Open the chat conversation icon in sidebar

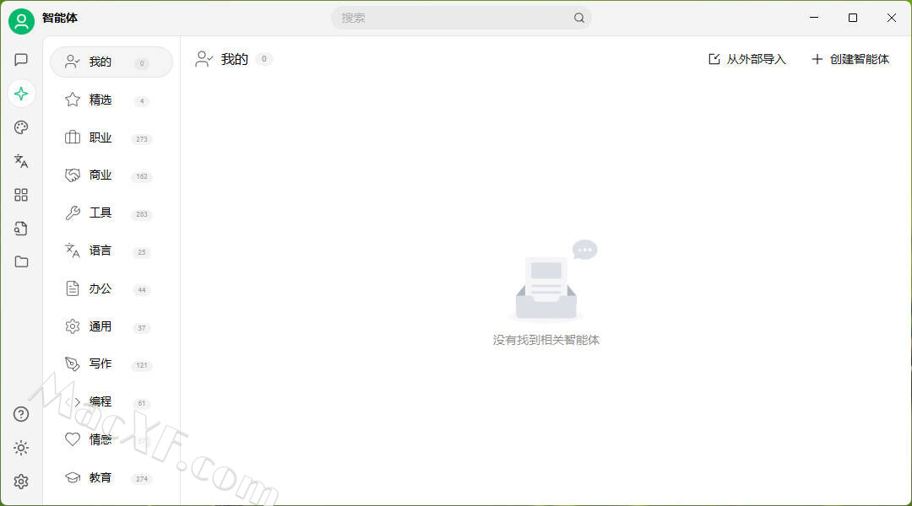(x=21, y=60)
